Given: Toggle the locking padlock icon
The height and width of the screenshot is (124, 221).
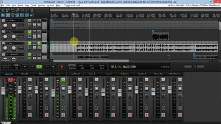Looking at the screenshot, I should 31,15.
